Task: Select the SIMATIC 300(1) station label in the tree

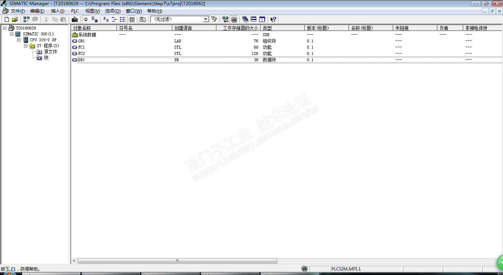Action: coord(38,34)
